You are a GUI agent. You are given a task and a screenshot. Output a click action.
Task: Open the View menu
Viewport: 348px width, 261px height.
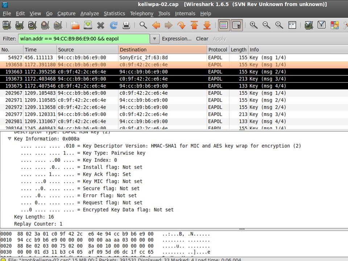click(x=35, y=13)
